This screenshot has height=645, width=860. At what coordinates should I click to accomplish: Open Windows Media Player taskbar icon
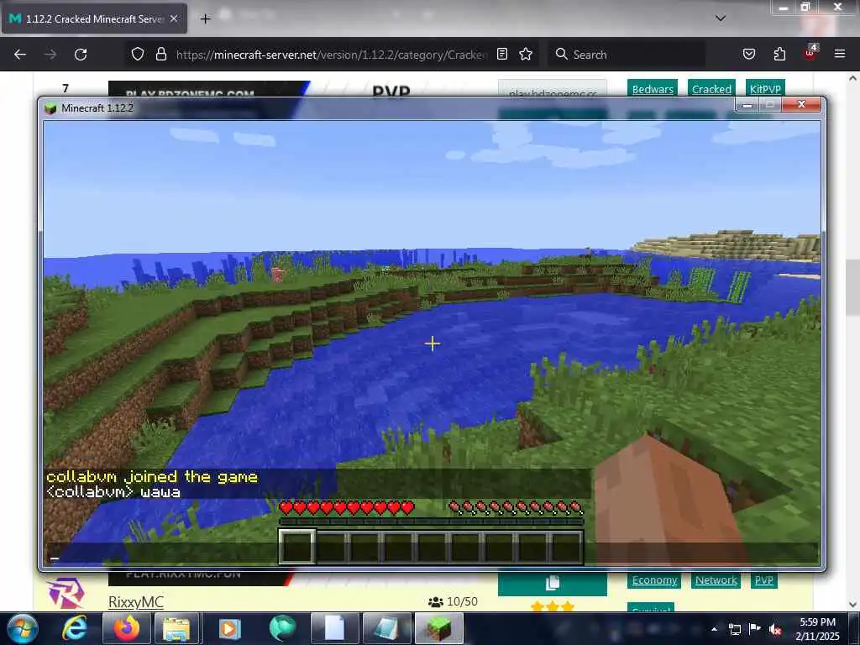[x=229, y=628]
